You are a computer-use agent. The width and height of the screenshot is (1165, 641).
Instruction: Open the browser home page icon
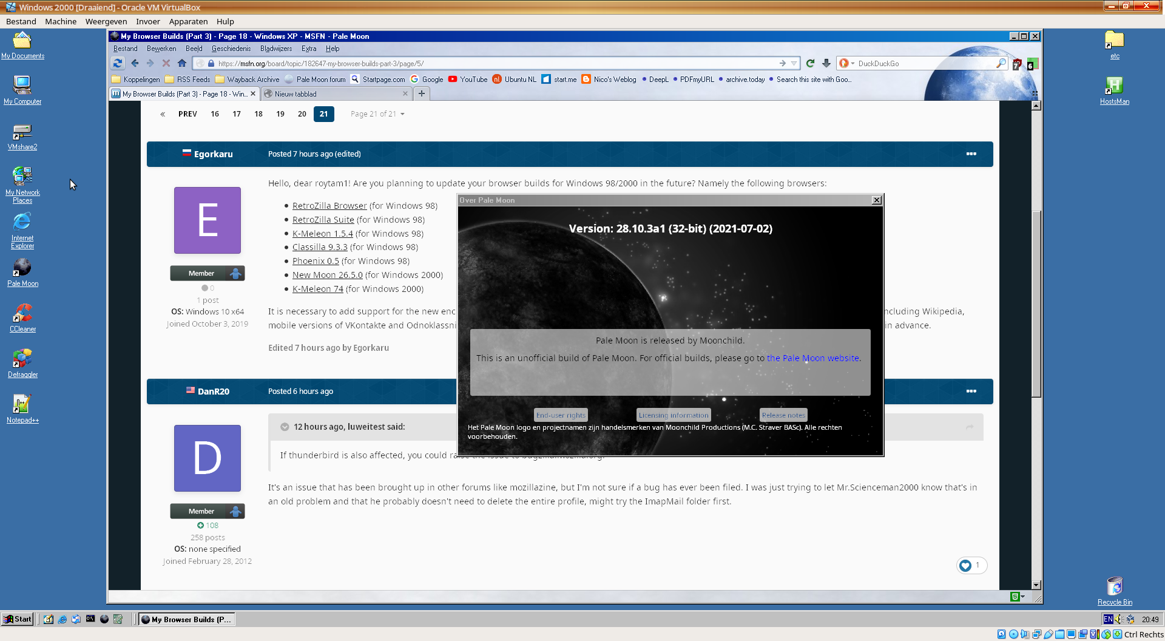click(x=182, y=63)
